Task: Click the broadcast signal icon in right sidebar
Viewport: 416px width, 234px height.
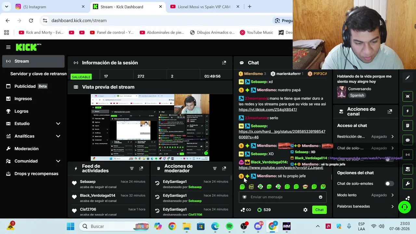Action: (x=408, y=155)
